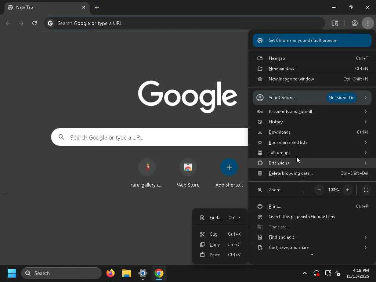Image resolution: width=376 pixels, height=282 pixels.
Task: Show hidden system tray icons
Action: pos(304,273)
